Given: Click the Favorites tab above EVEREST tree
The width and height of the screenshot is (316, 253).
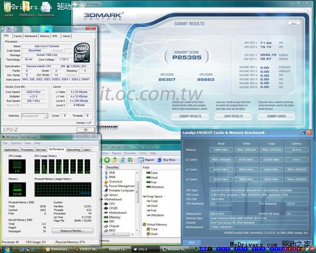Looking at the screenshot, I should (x=112, y=167).
